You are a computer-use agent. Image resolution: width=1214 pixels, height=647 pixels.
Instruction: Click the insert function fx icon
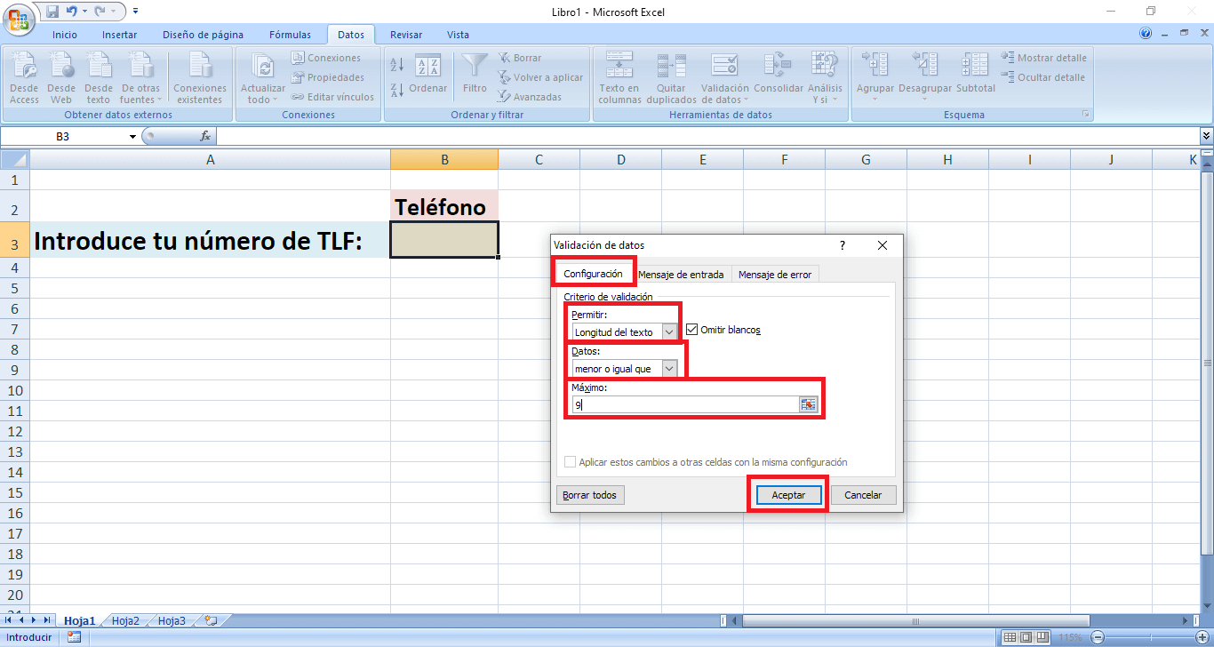(205, 137)
